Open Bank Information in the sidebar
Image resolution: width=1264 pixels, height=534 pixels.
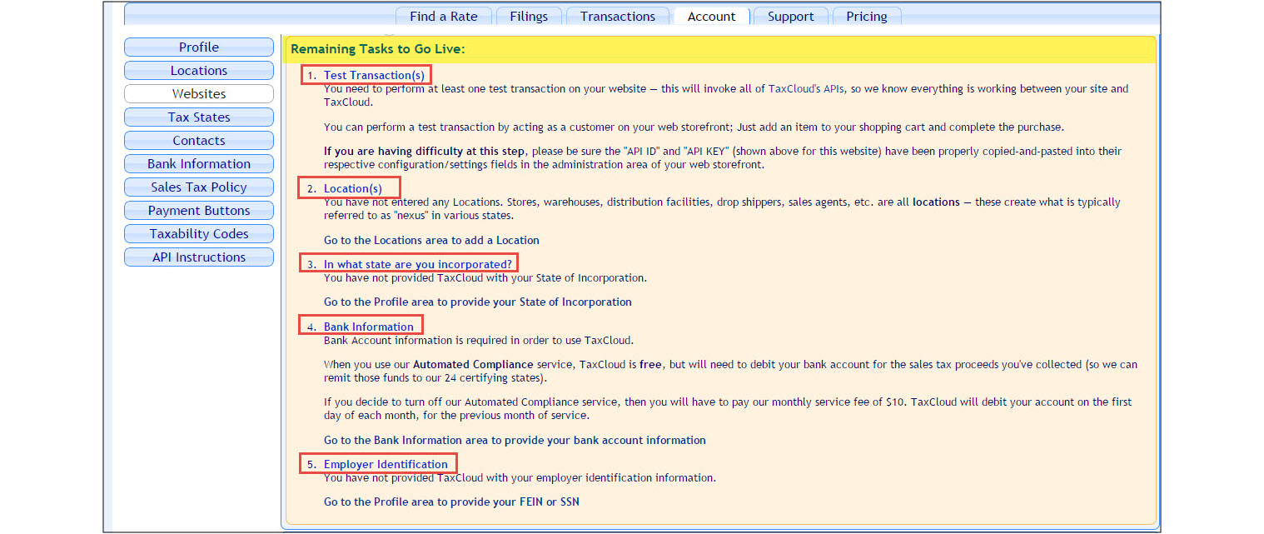pyautogui.click(x=199, y=164)
